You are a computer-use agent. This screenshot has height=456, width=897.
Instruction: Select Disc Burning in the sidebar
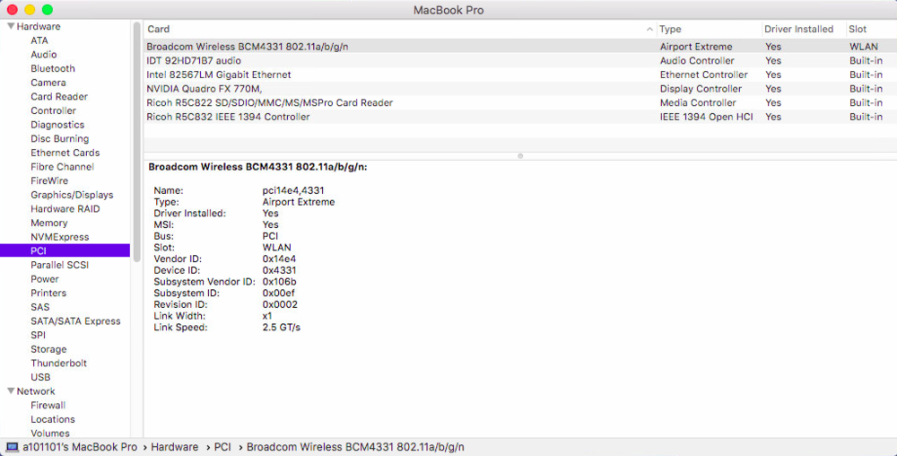point(59,138)
